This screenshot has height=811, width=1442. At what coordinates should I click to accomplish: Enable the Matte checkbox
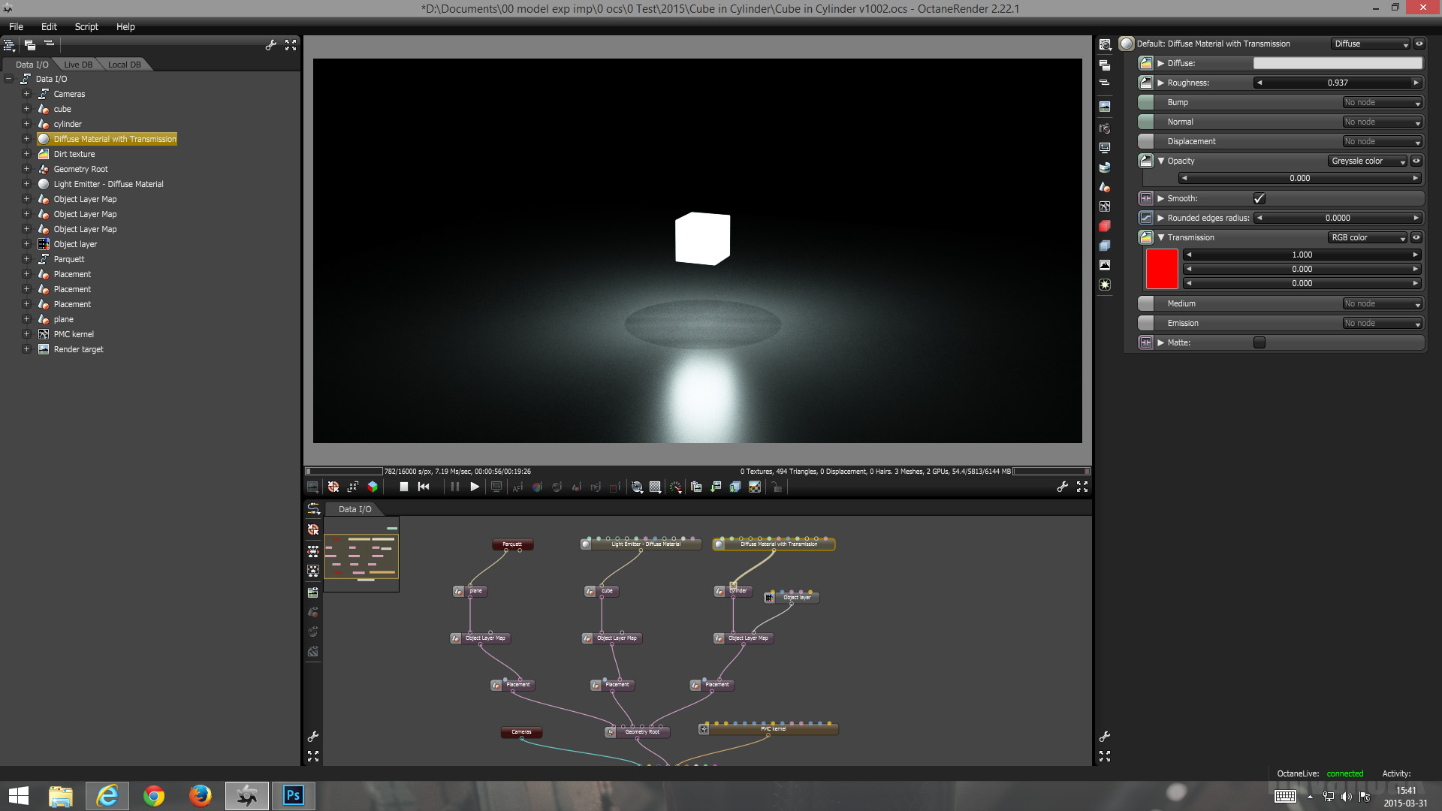pos(1259,342)
